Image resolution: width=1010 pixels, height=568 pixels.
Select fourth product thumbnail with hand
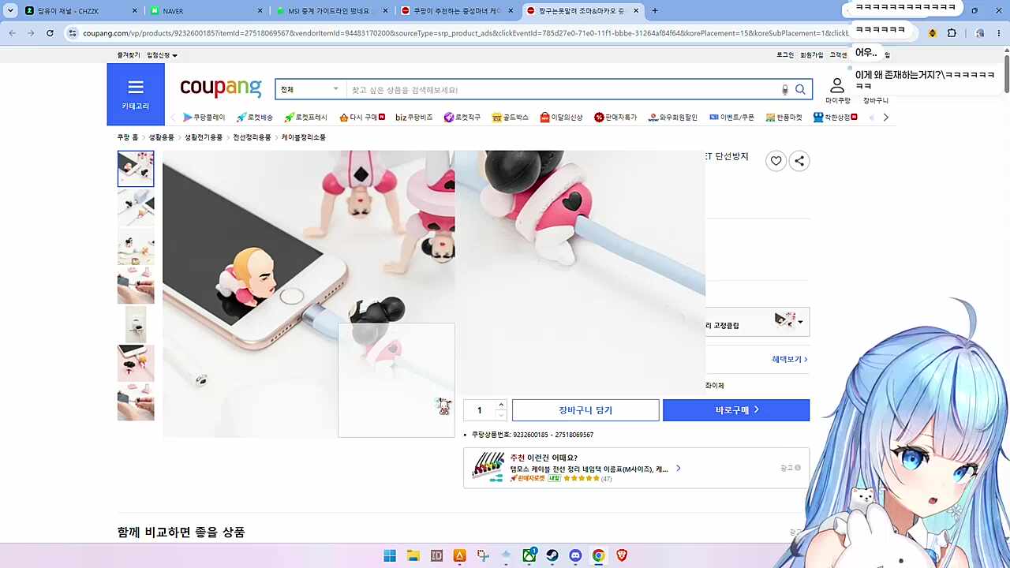136,285
